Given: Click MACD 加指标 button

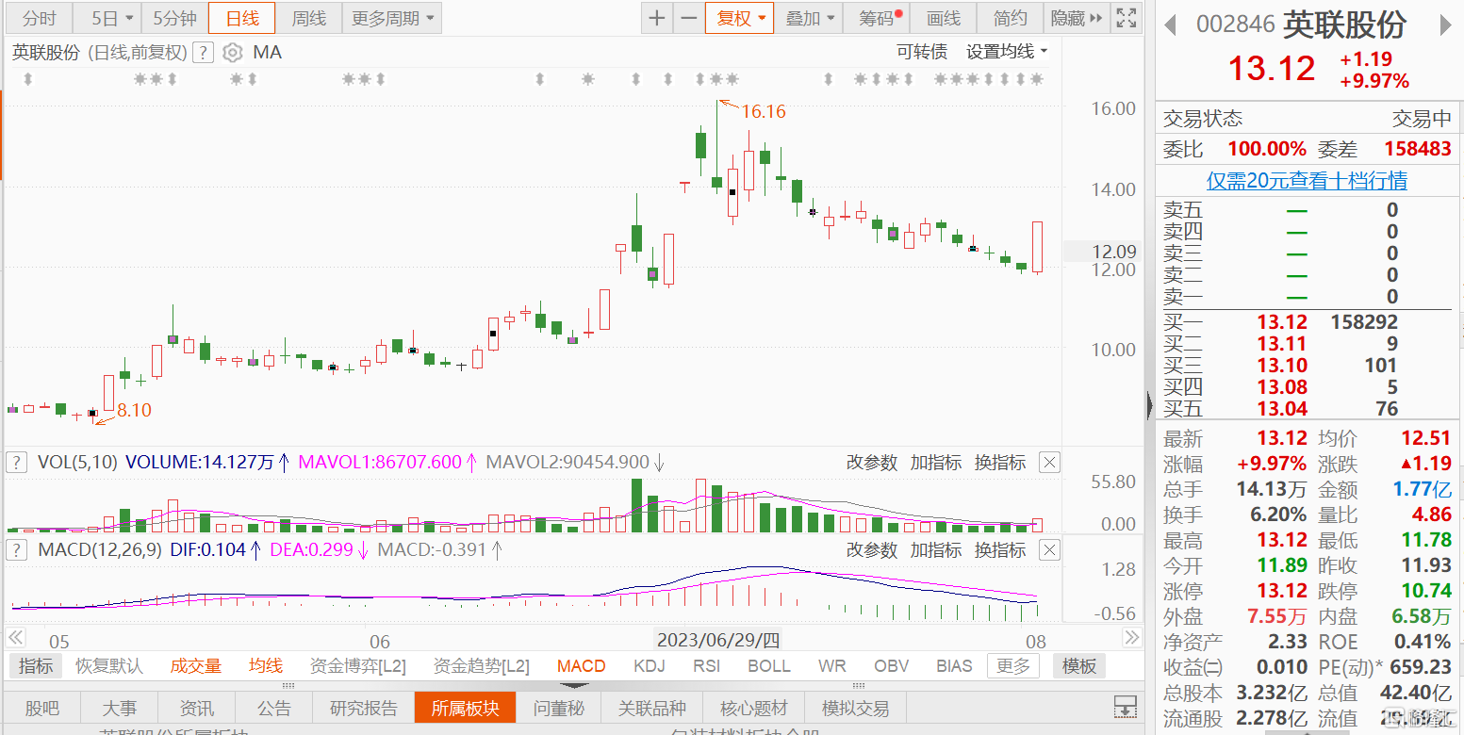Looking at the screenshot, I should pyautogui.click(x=936, y=549).
